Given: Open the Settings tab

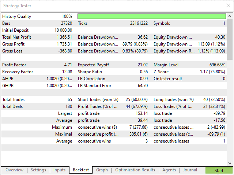Looking at the screenshot, I should click(x=38, y=170).
